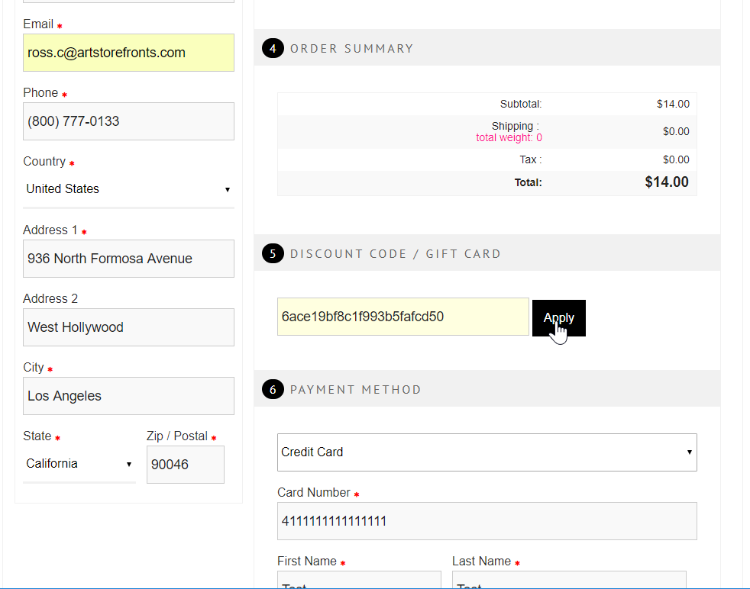This screenshot has width=750, height=589.
Task: Open the Country dropdown showing United States
Action: 128,189
